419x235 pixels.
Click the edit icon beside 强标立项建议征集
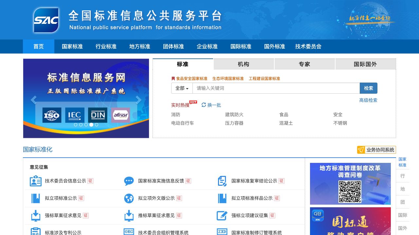(222, 215)
